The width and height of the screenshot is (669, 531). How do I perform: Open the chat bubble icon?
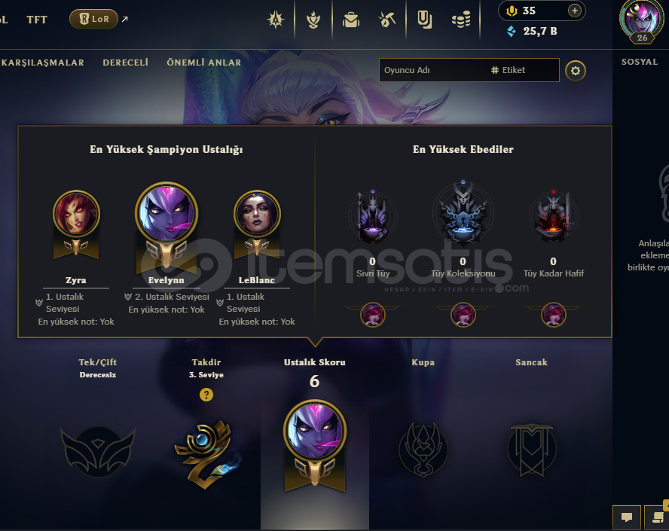click(x=627, y=517)
